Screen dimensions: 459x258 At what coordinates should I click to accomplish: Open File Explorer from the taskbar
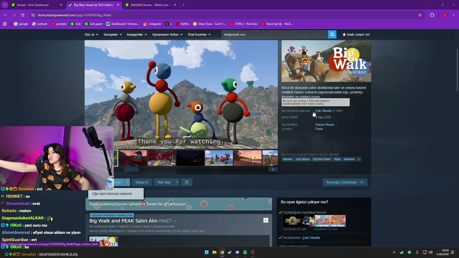click(214, 252)
